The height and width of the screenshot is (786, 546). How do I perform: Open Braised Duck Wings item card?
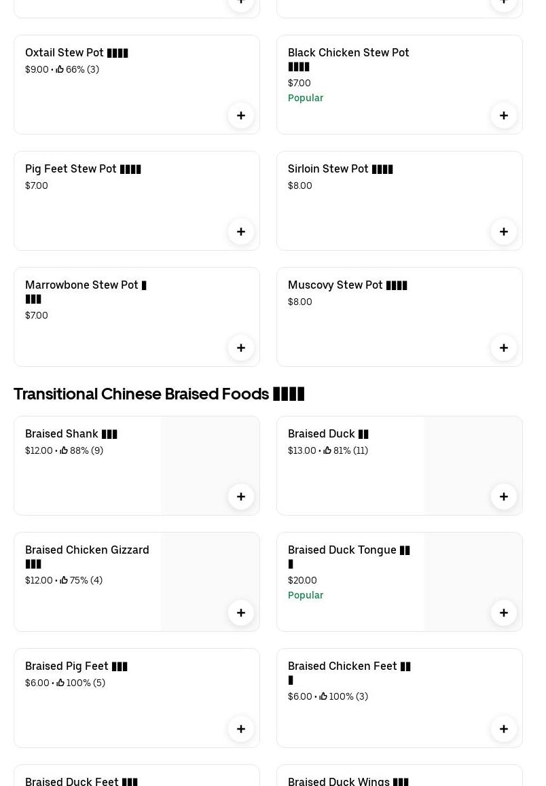[x=348, y=781]
